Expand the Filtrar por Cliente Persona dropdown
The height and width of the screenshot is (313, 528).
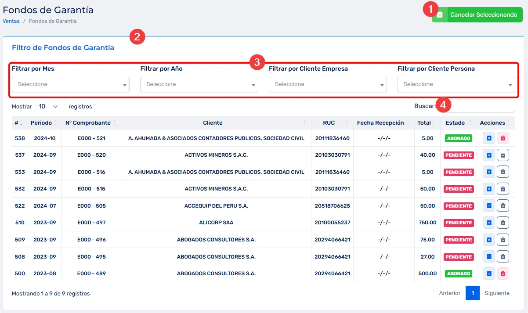456,84
